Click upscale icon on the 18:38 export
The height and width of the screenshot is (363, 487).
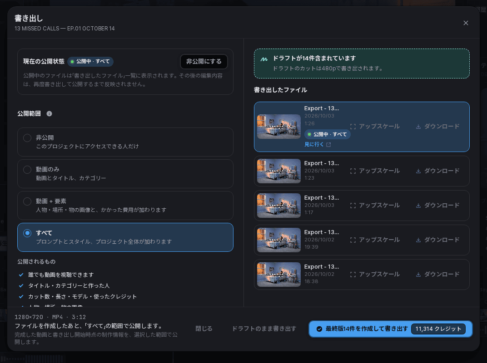point(353,274)
